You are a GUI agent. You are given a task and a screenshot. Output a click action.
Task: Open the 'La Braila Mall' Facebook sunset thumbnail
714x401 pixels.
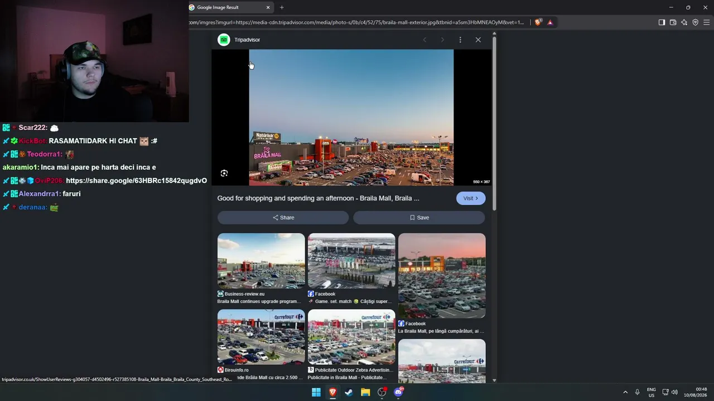[442, 276]
